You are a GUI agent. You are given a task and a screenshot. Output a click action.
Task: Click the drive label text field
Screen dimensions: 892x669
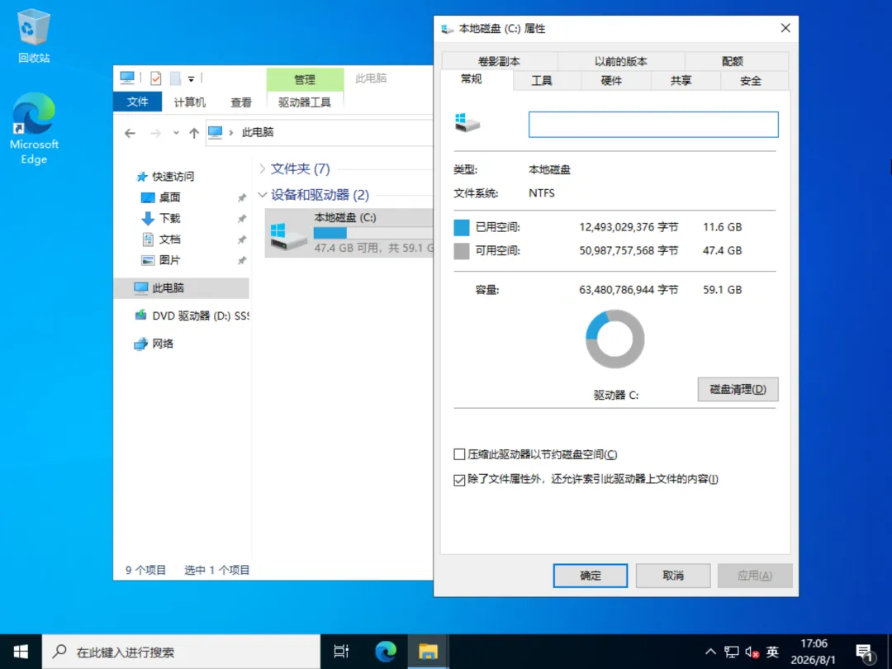point(653,125)
